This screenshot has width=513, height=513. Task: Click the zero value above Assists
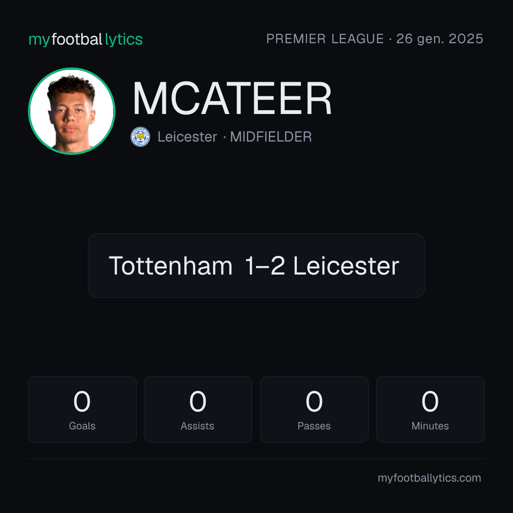coord(198,401)
